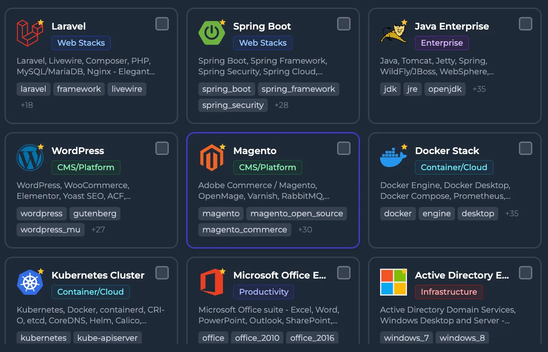
Task: Click the 'windows_7' tag chip
Action: click(x=407, y=338)
